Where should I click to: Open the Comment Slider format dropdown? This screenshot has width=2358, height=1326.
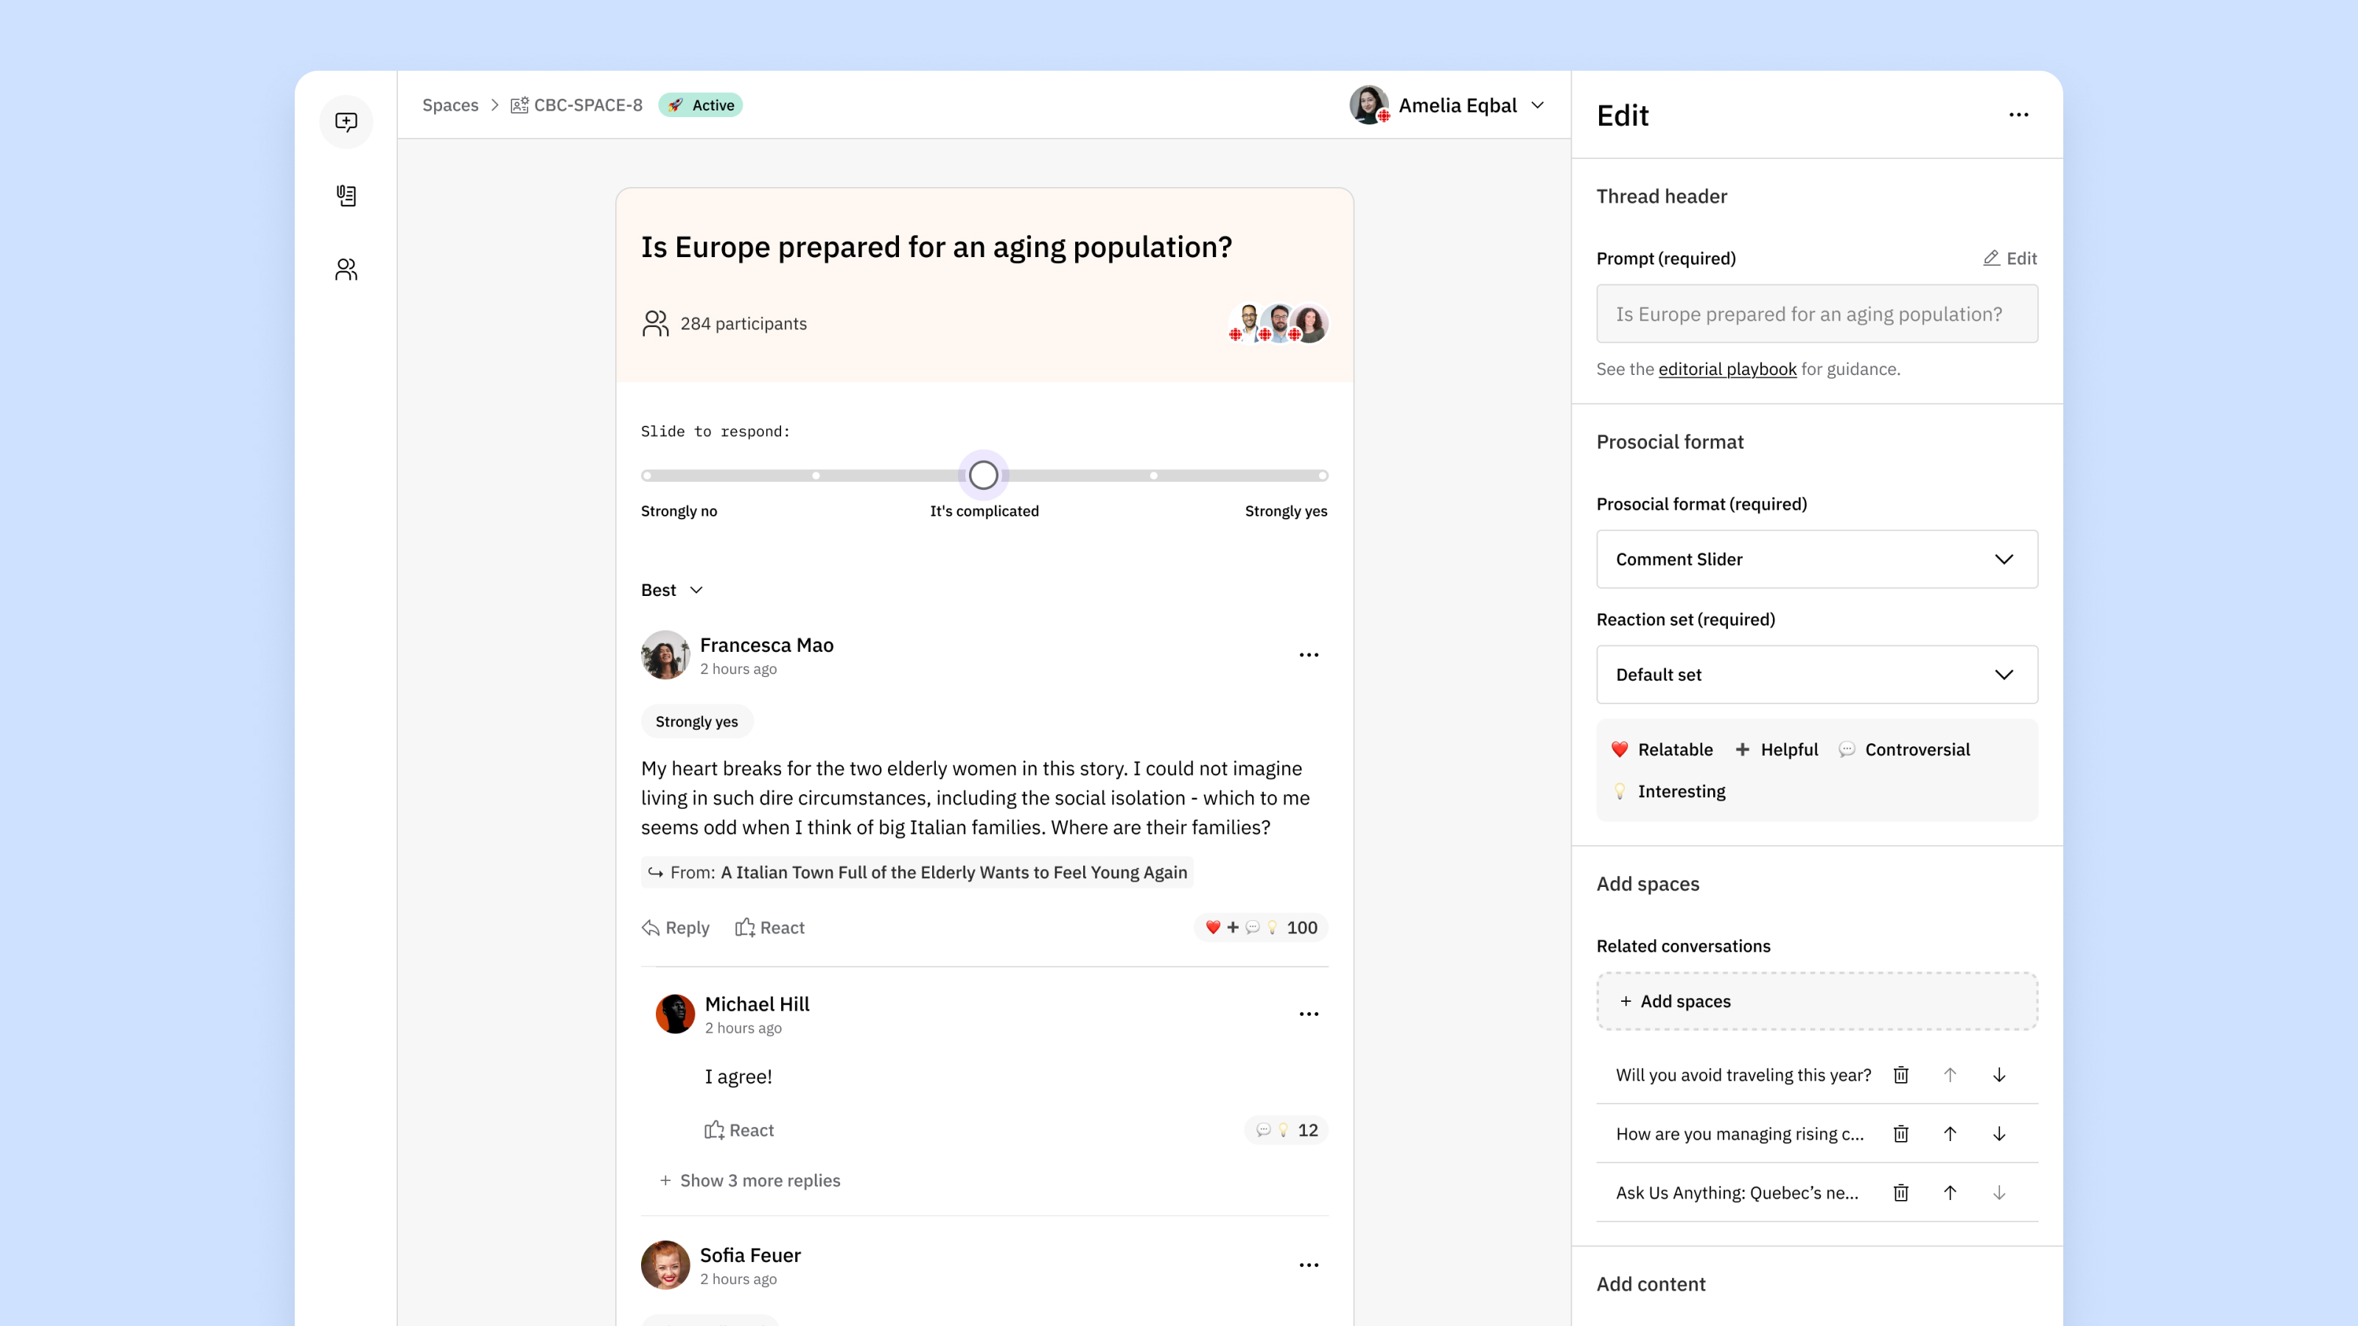tap(1817, 559)
